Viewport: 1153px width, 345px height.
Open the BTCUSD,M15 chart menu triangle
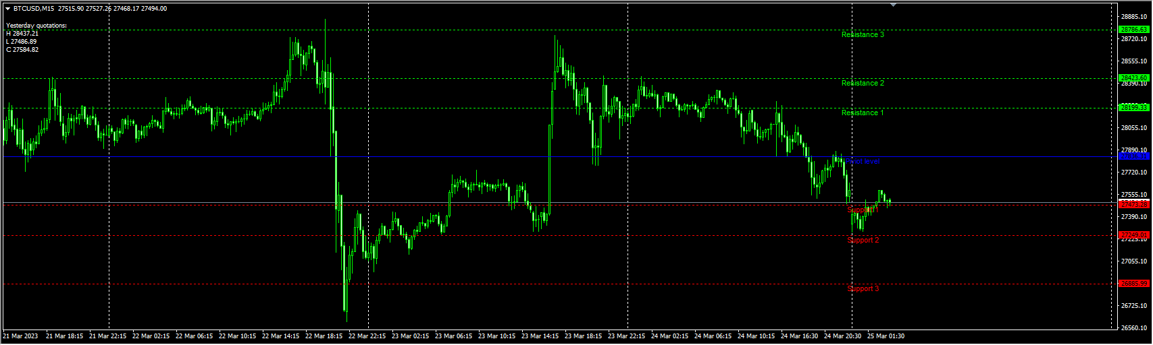pos(8,9)
